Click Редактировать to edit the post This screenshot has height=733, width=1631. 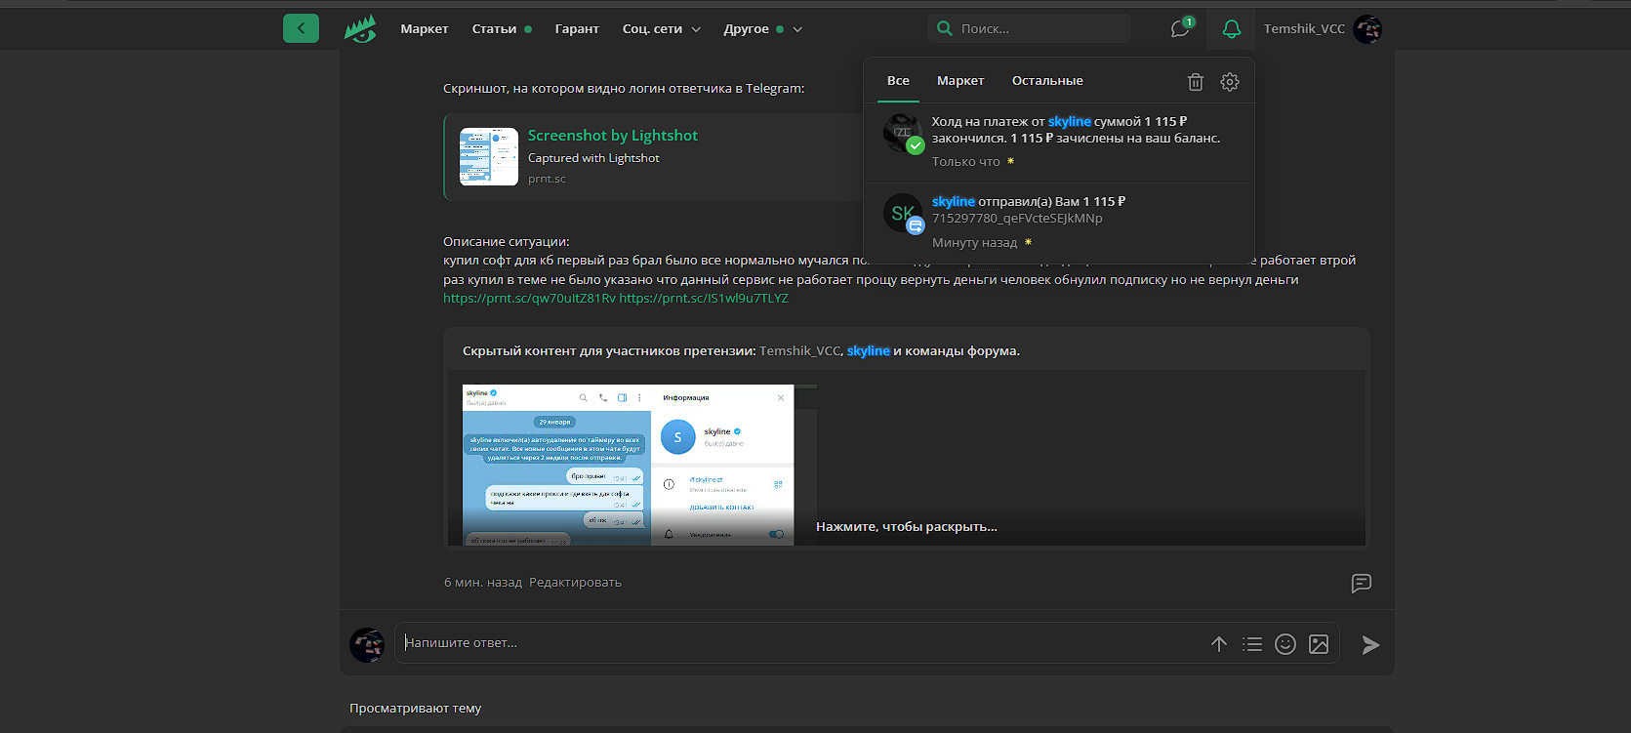coord(575,583)
